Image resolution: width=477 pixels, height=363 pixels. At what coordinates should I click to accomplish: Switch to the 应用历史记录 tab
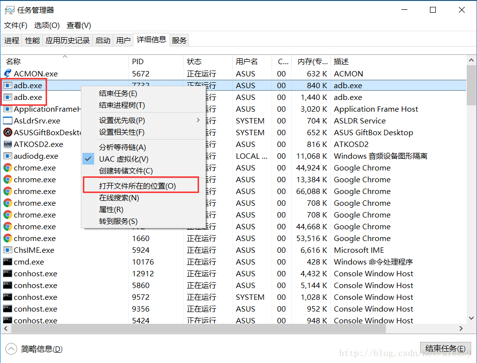click(x=68, y=40)
